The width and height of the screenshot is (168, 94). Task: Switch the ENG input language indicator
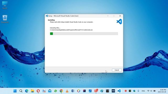pos(143,91)
